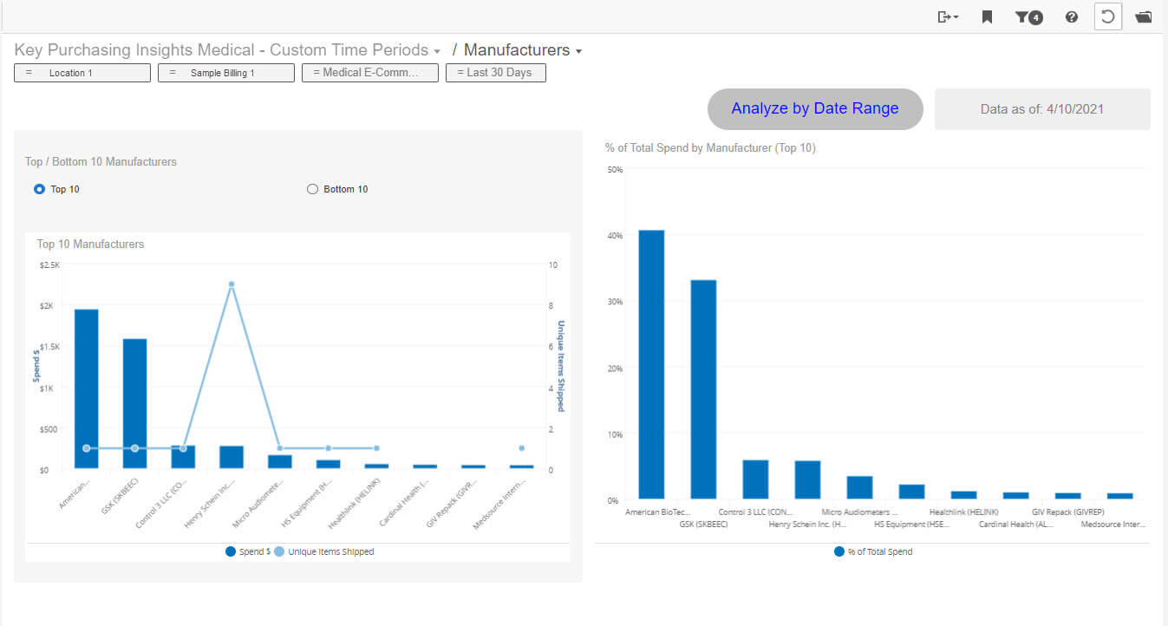Image resolution: width=1168 pixels, height=626 pixels.
Task: Click the help question mark icon
Action: click(x=1072, y=17)
